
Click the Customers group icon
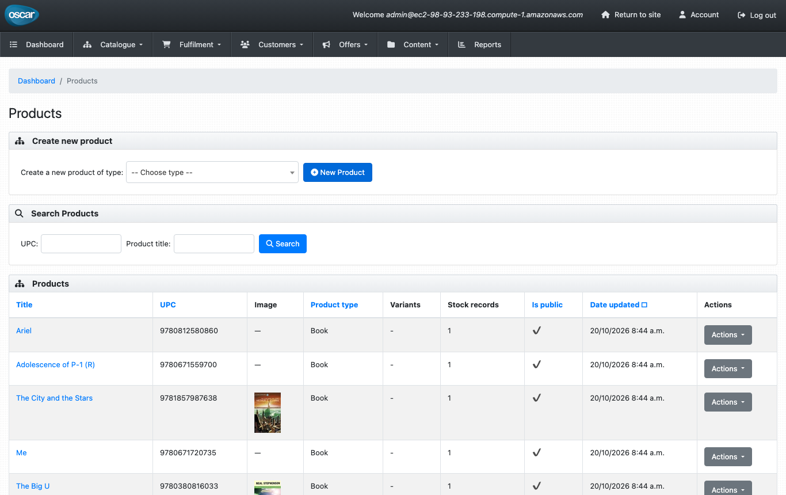point(245,44)
